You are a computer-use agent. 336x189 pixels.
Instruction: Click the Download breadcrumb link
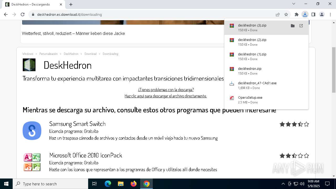(x=91, y=54)
